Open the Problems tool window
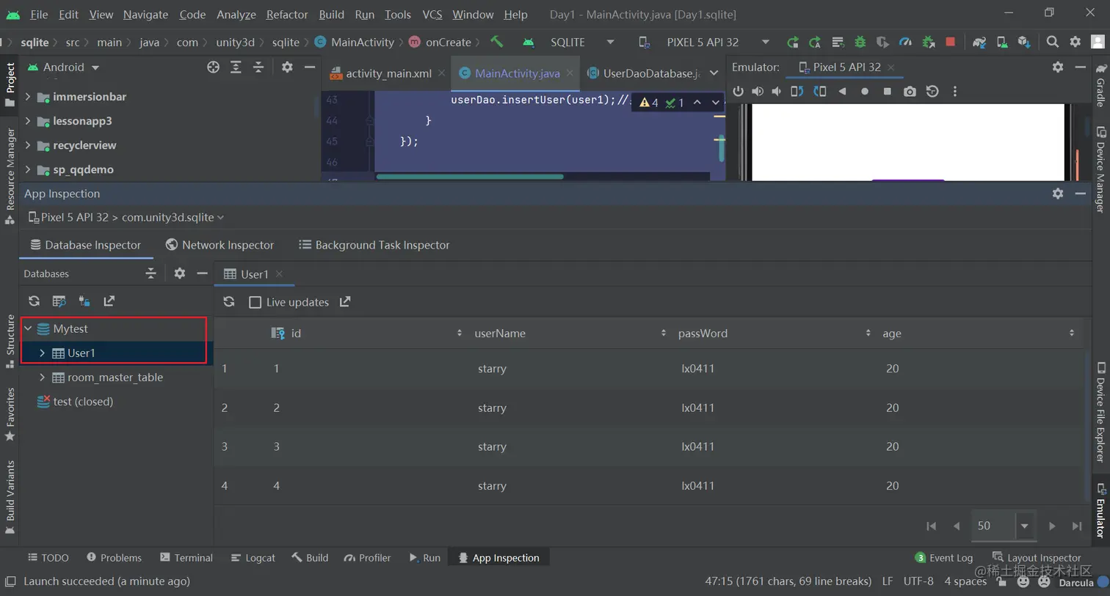Image resolution: width=1110 pixels, height=596 pixels. (x=114, y=558)
